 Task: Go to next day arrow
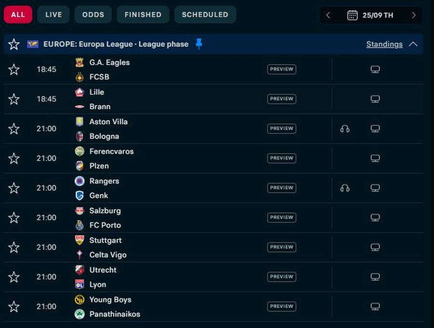coord(414,15)
